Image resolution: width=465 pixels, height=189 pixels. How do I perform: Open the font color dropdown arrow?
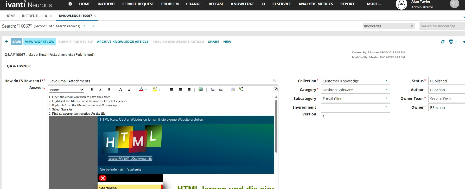click(146, 90)
